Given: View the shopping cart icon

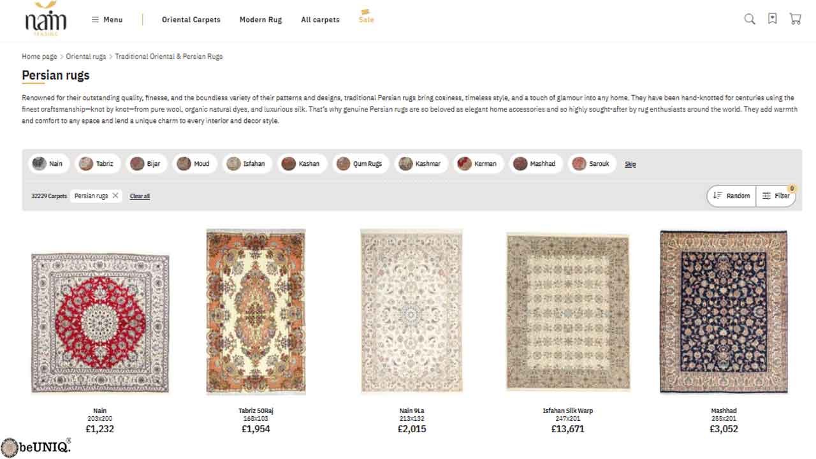Looking at the screenshot, I should point(795,19).
